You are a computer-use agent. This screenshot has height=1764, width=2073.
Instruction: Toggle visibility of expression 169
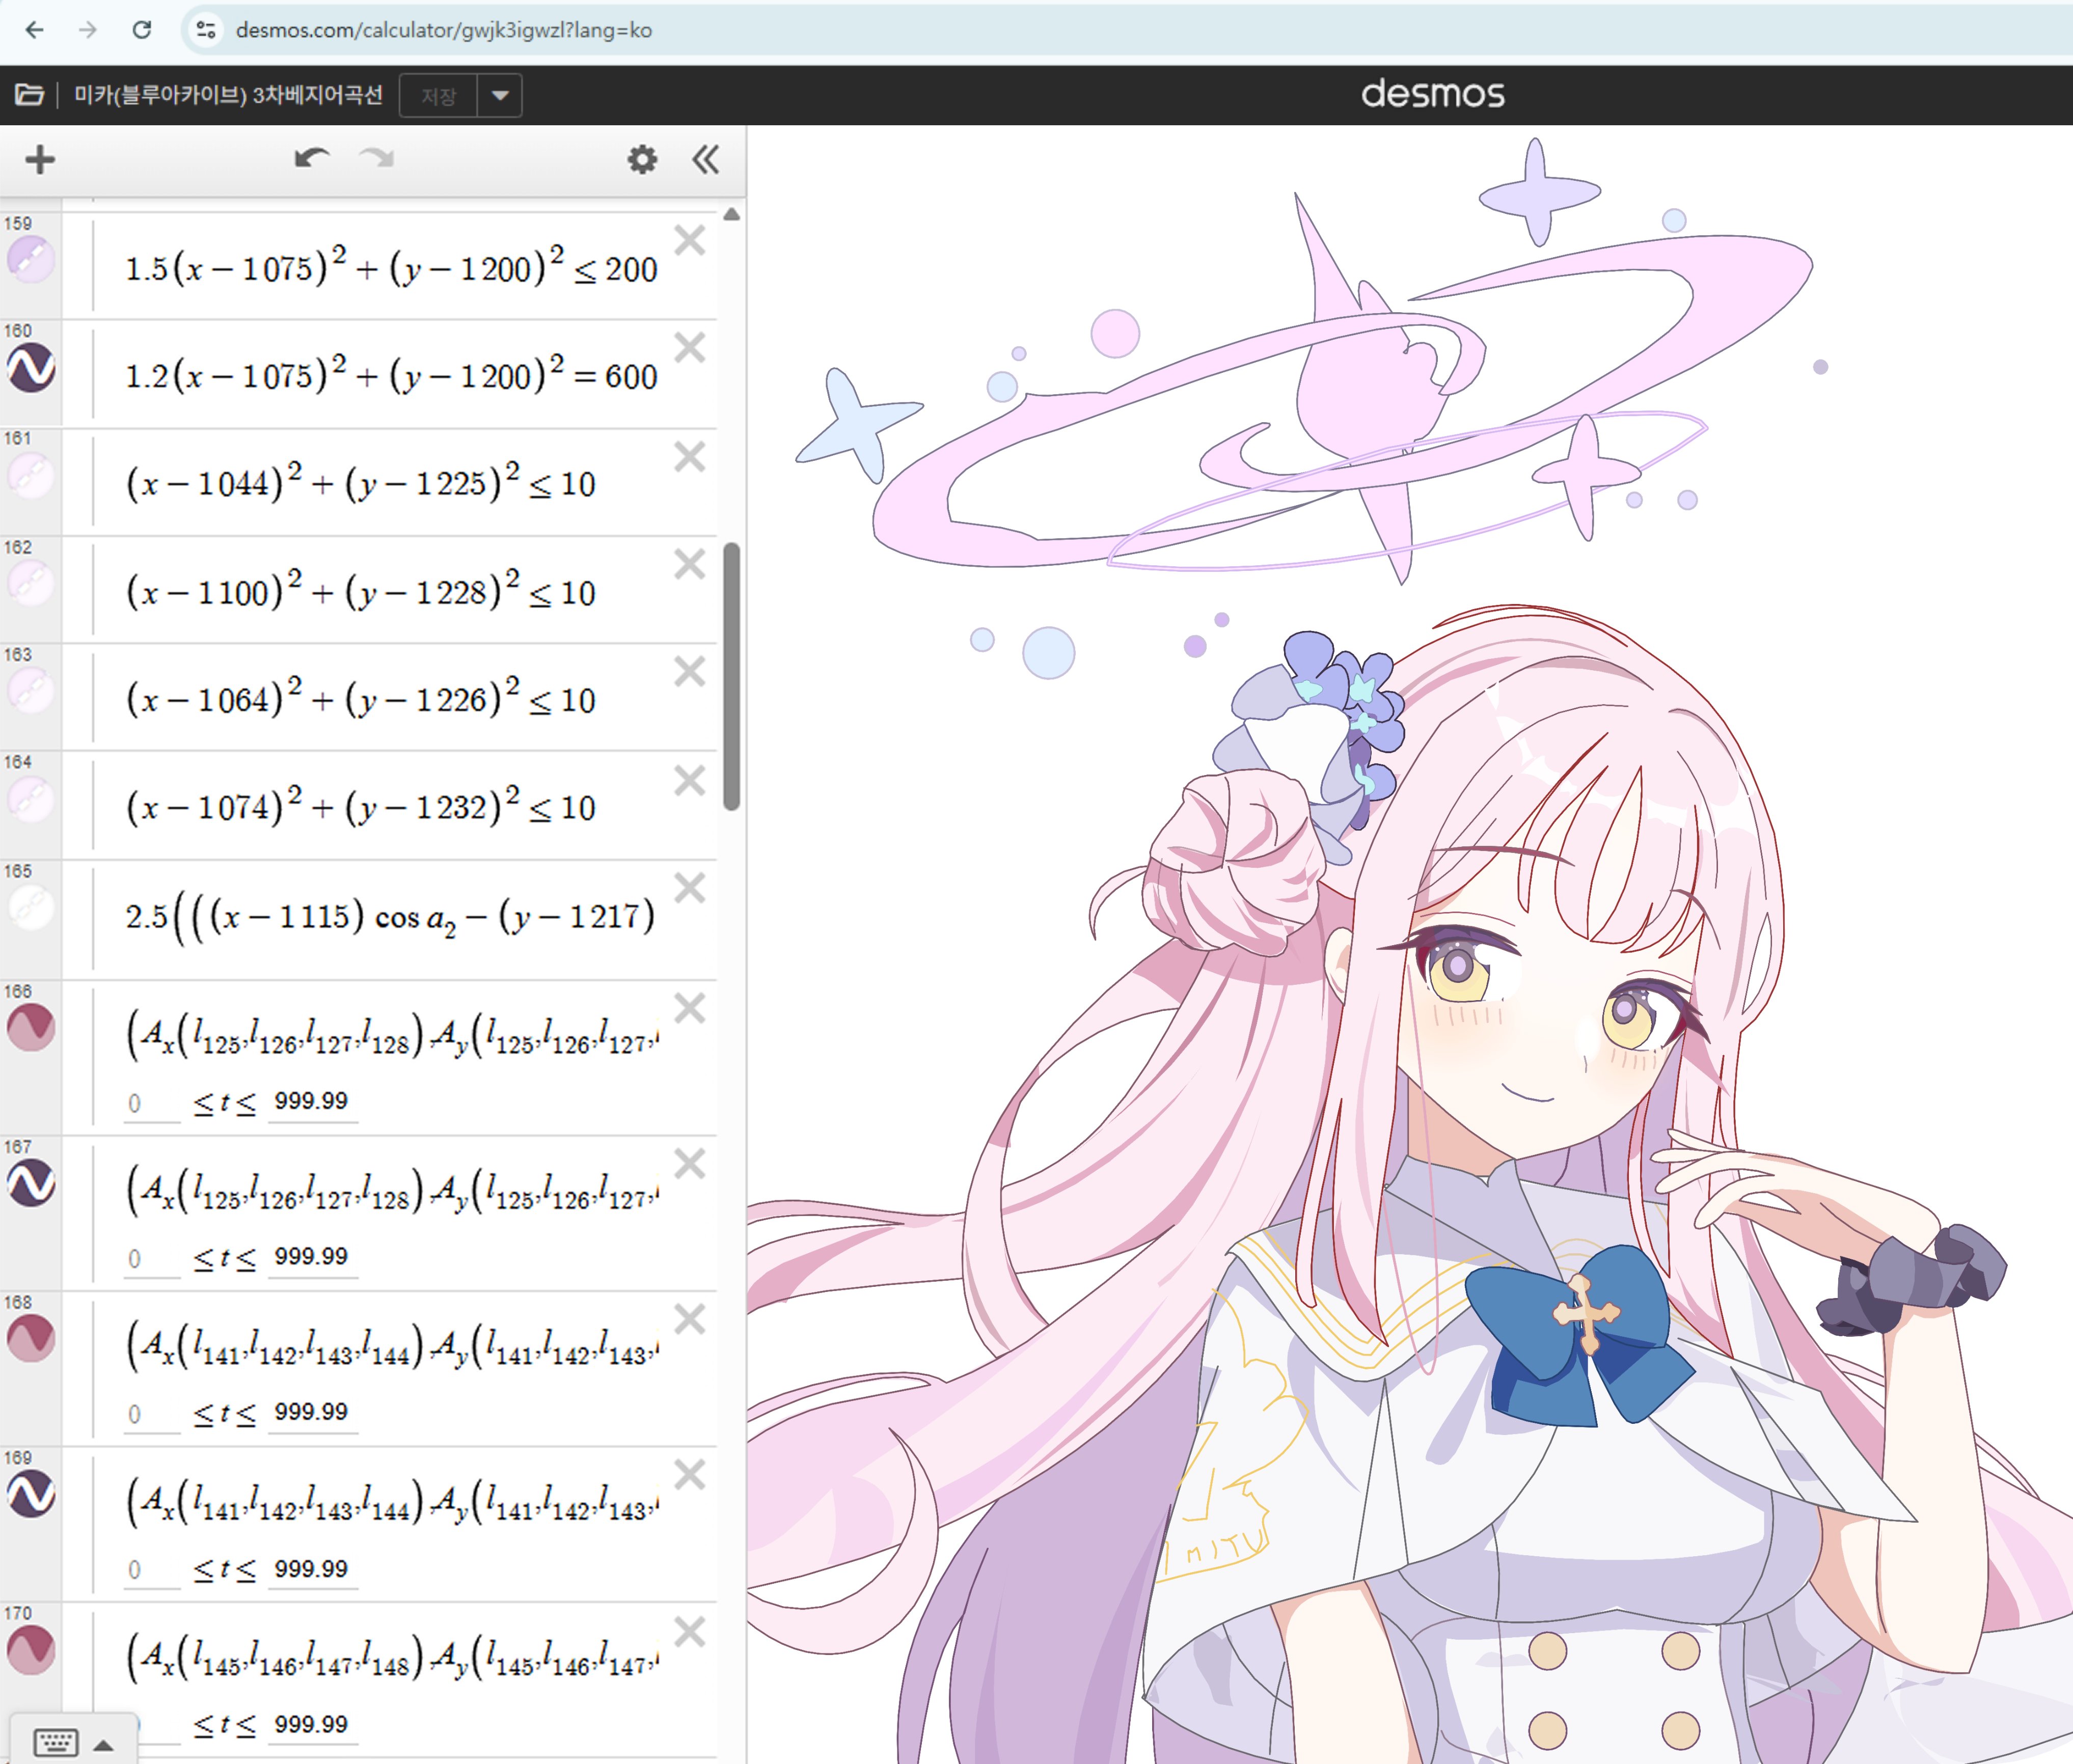(x=31, y=1495)
